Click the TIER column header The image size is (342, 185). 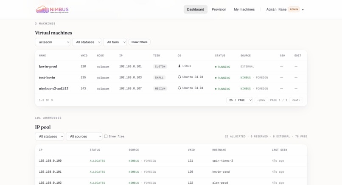point(157,56)
